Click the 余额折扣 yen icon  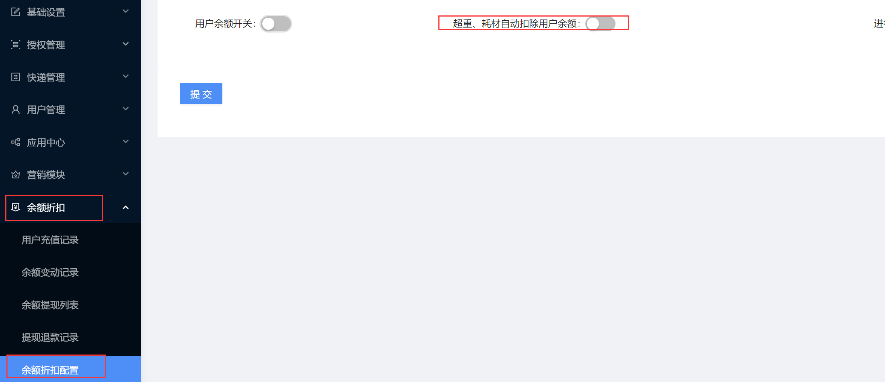[x=15, y=207]
